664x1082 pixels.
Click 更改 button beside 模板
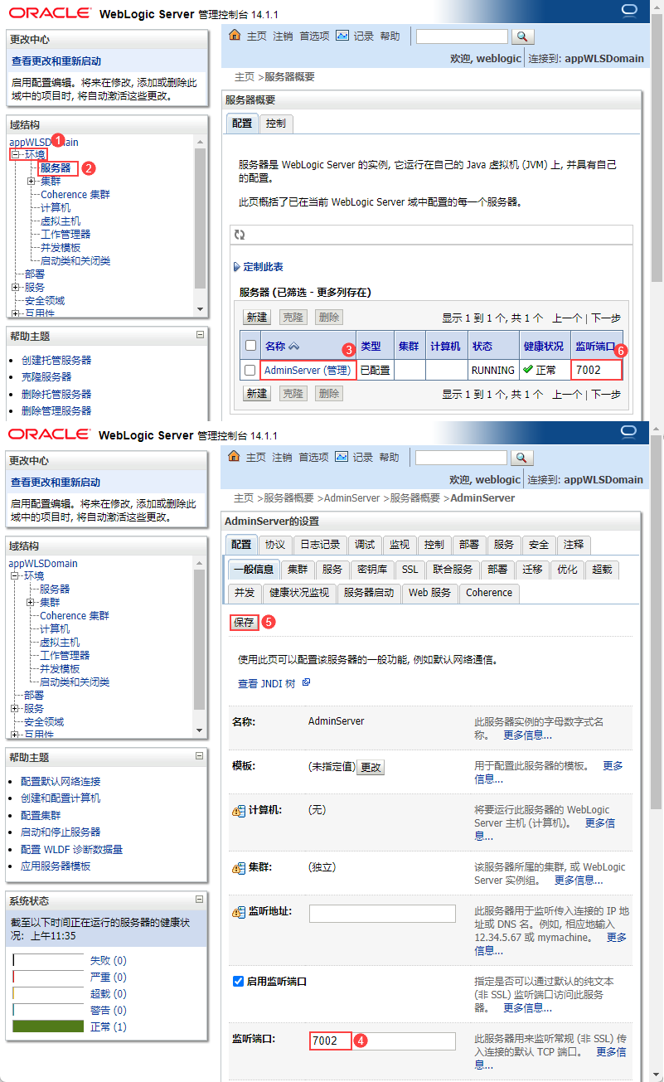(371, 768)
